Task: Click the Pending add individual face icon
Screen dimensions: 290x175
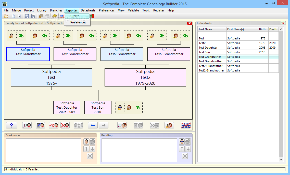Action: coord(182,142)
